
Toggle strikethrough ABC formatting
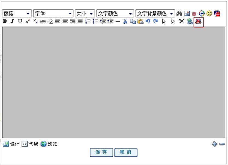point(43,21)
